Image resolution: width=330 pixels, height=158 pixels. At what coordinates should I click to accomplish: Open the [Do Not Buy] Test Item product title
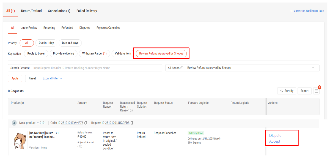[42, 135]
